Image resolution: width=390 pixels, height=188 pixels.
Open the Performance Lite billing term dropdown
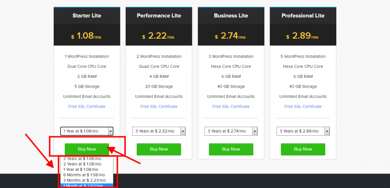[159, 131]
